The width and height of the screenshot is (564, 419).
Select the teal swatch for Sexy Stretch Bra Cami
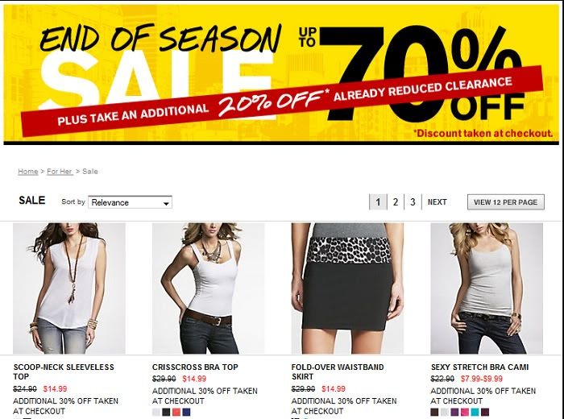pos(475,413)
